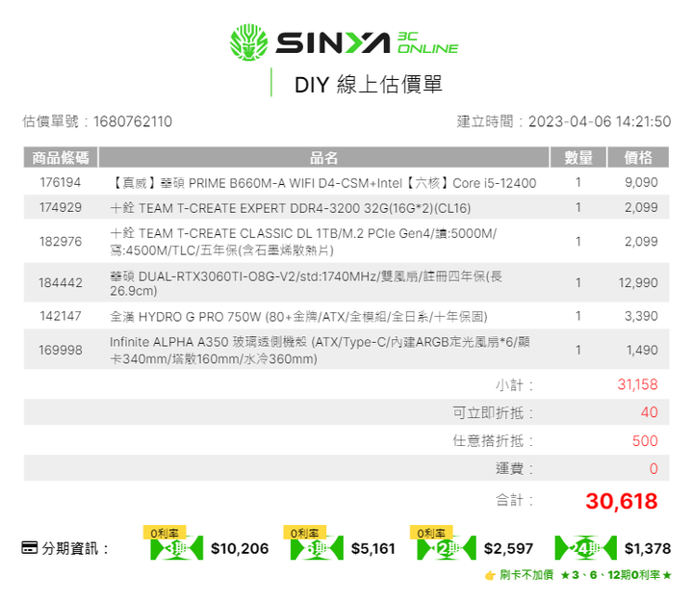Click the 0利率 tag above $10,206
693x603 pixels.
point(165,533)
